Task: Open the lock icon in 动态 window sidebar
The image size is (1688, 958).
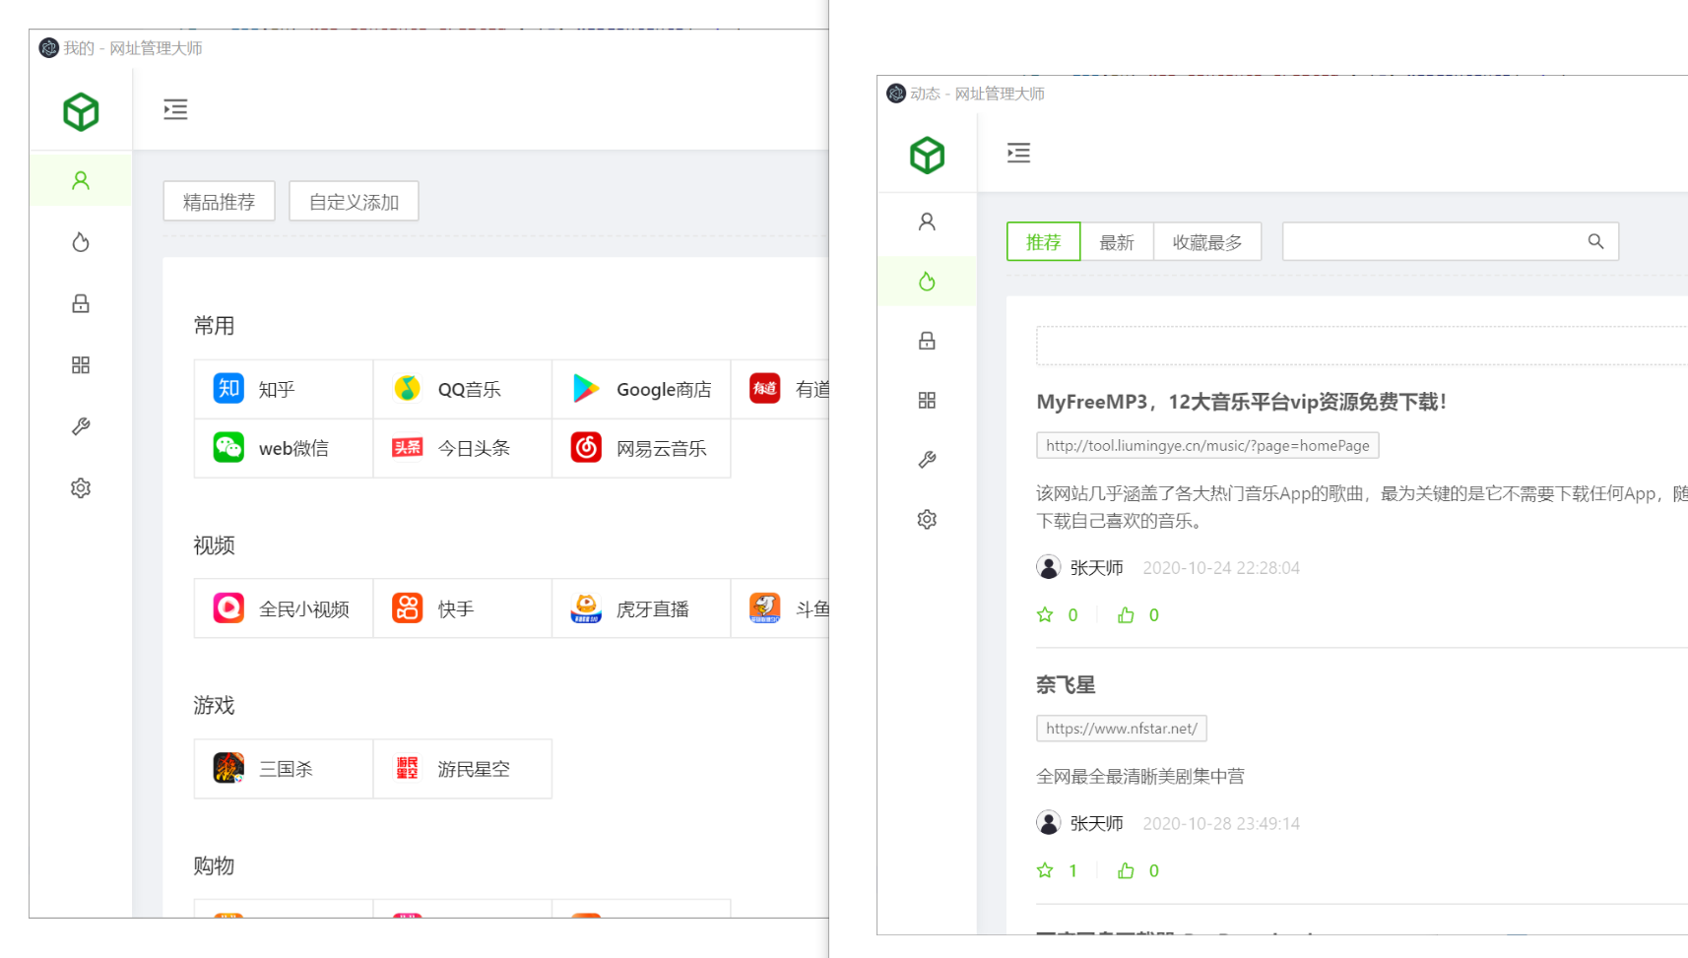Action: click(927, 341)
